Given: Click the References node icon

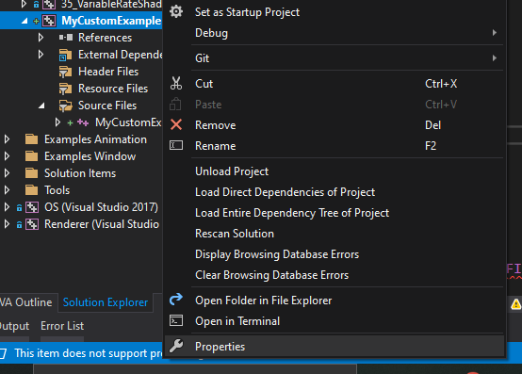Looking at the screenshot, I should pyautogui.click(x=66, y=38).
